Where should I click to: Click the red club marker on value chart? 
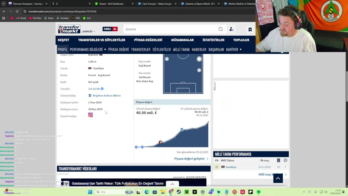pos(160,142)
